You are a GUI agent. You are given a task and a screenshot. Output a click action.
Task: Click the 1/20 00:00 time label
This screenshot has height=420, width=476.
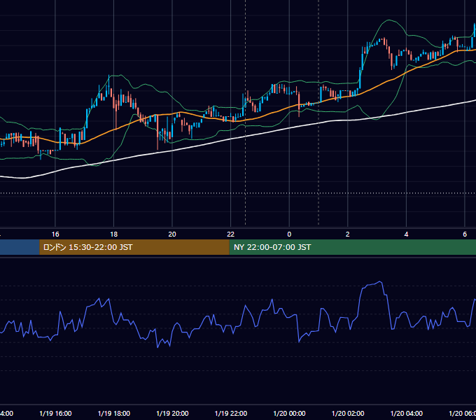(x=289, y=413)
